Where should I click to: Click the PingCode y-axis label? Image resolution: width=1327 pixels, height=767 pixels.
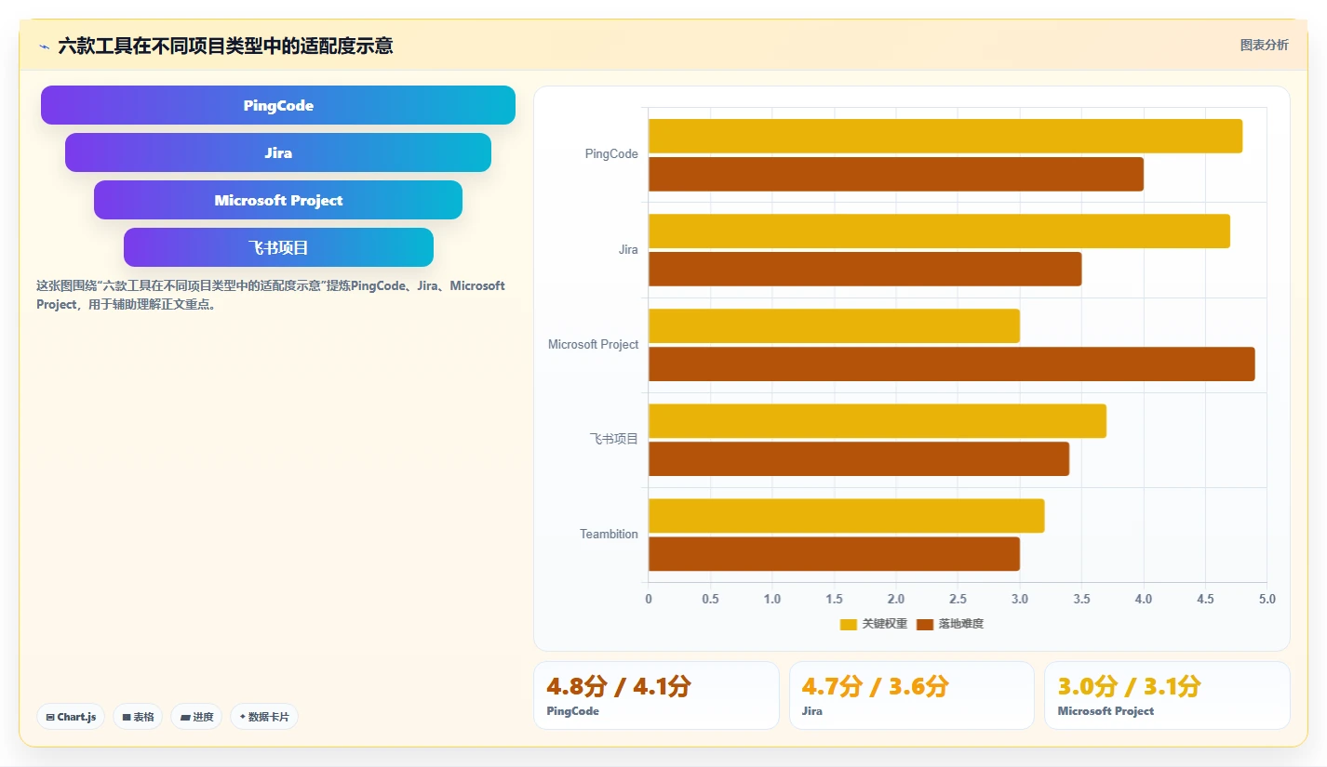611,154
